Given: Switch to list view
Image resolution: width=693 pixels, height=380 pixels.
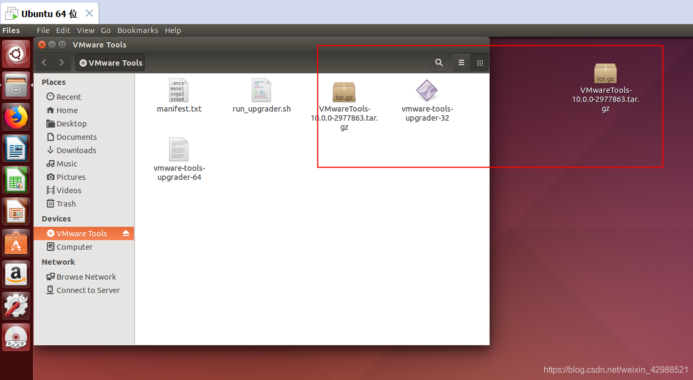Looking at the screenshot, I should point(461,62).
